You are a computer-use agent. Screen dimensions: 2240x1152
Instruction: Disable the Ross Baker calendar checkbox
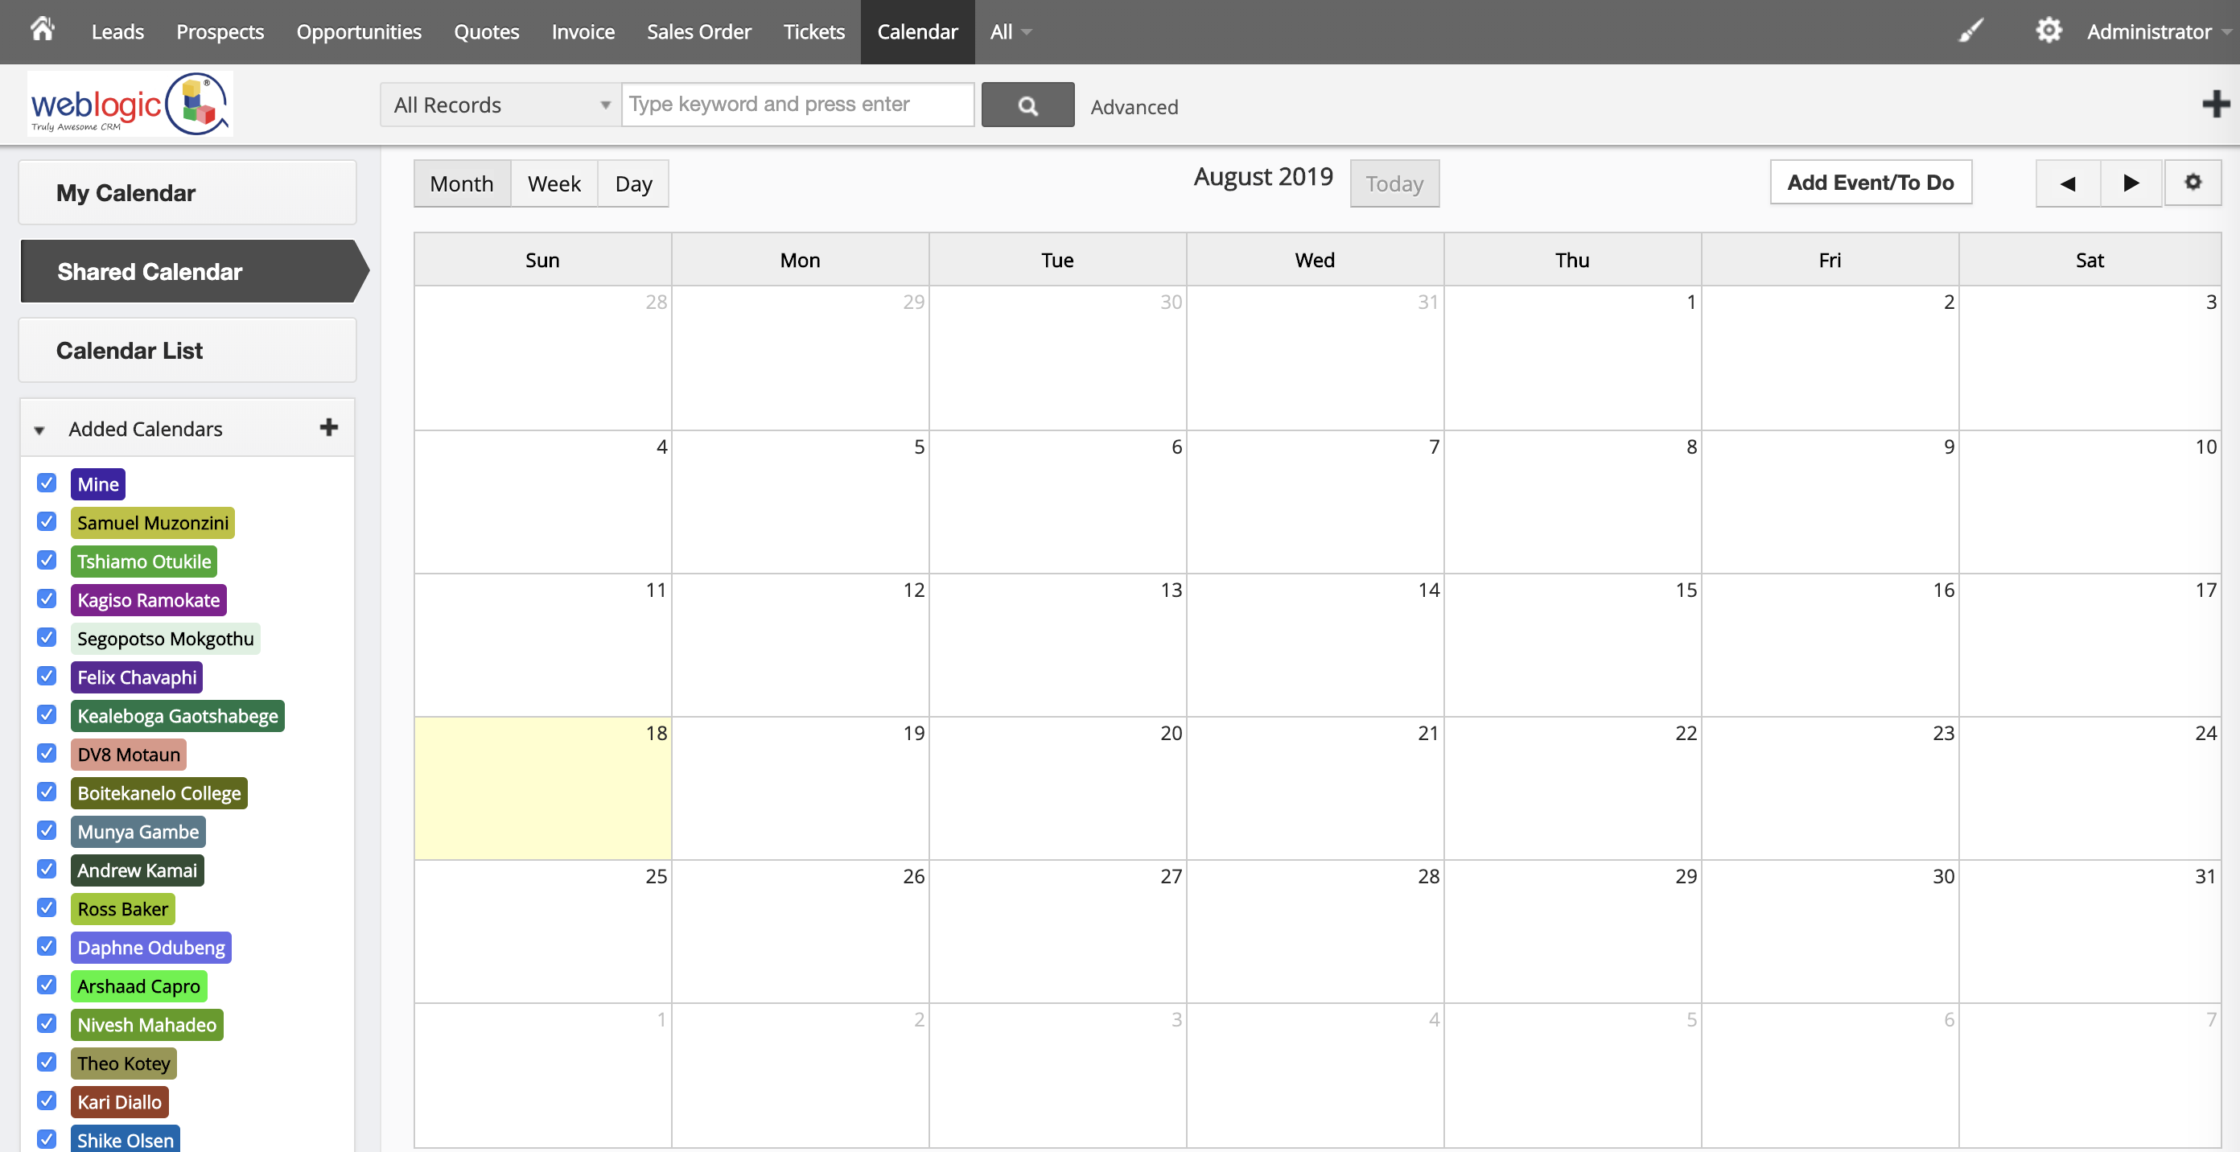46,907
